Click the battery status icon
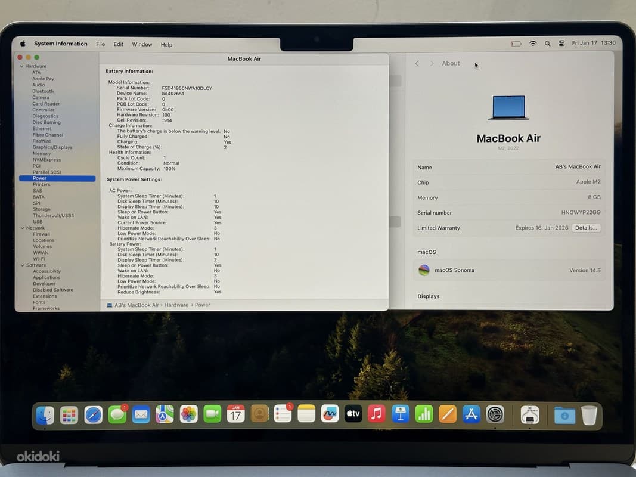Screen dimensions: 636x477 point(516,44)
